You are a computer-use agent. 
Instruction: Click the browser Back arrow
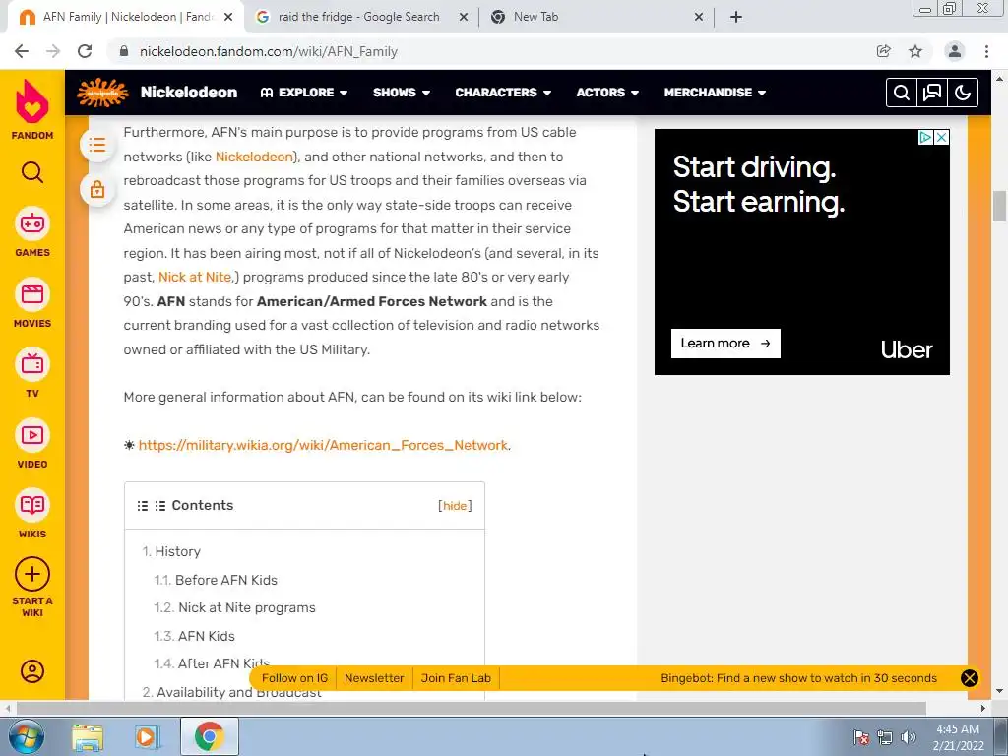pyautogui.click(x=22, y=51)
